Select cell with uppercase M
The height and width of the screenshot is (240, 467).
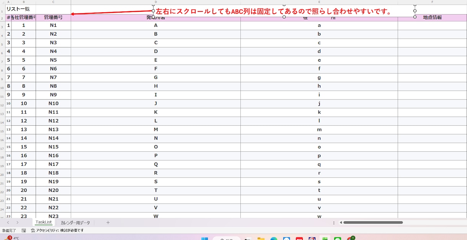point(155,130)
